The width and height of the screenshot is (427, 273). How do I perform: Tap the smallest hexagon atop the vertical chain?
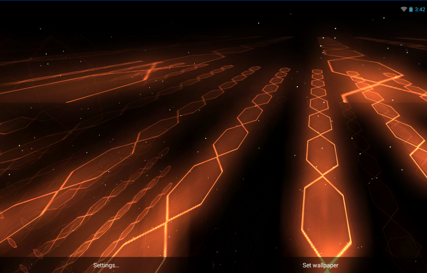(x=317, y=72)
